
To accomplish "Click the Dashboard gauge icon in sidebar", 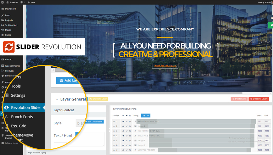I will click(3, 9).
